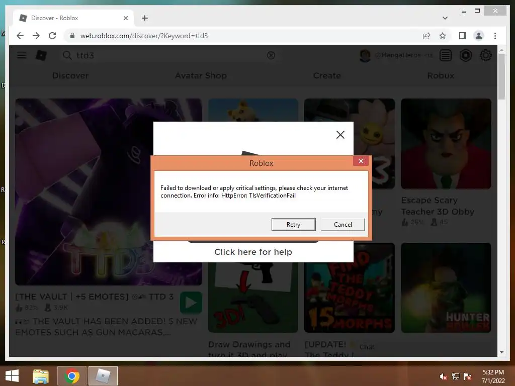Viewport: 515px width, 386px height.
Task: Click the search field containing ttd3
Action: [x=169, y=55]
